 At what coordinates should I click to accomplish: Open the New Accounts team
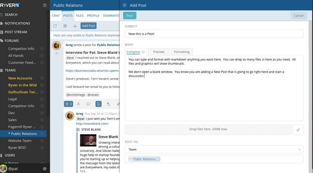[20, 78]
